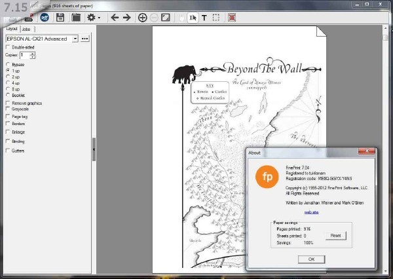Enable the Double-sided checkbox
Viewport: 393px width, 279px height.
click(x=9, y=47)
